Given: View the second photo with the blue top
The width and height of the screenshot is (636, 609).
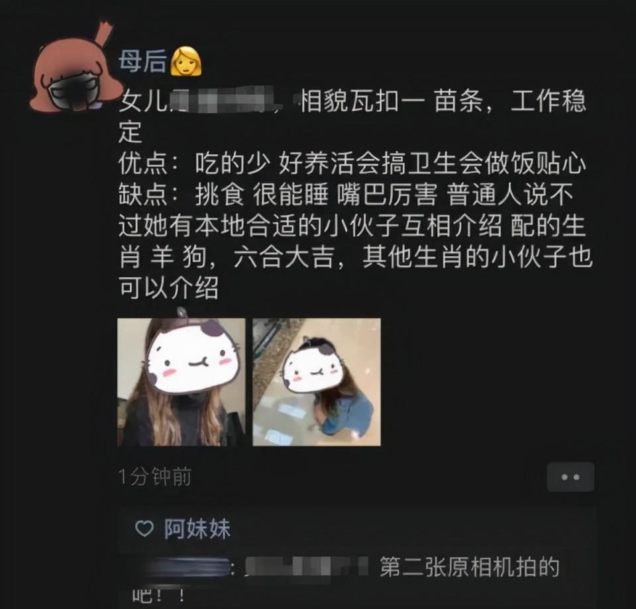Looking at the screenshot, I should click(x=317, y=382).
